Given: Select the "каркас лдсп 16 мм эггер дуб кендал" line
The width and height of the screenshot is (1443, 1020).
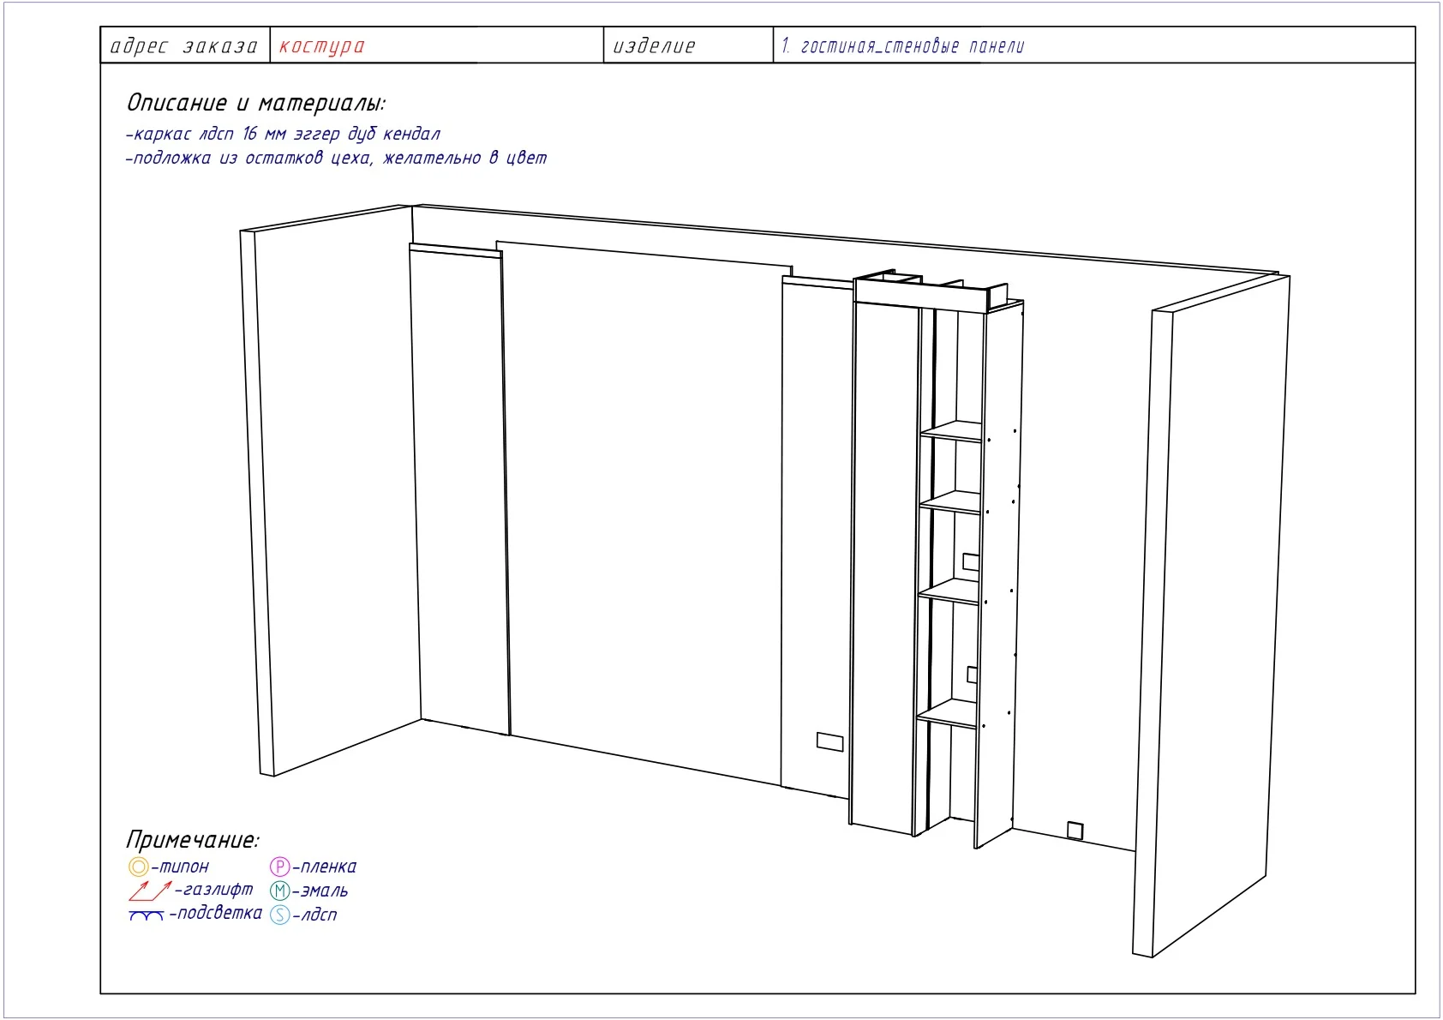Looking at the screenshot, I should click(x=283, y=134).
